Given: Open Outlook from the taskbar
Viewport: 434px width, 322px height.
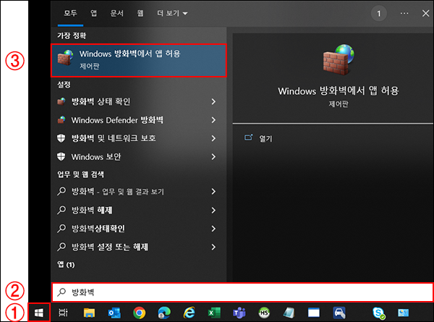Looking at the screenshot, I should 114,313.
